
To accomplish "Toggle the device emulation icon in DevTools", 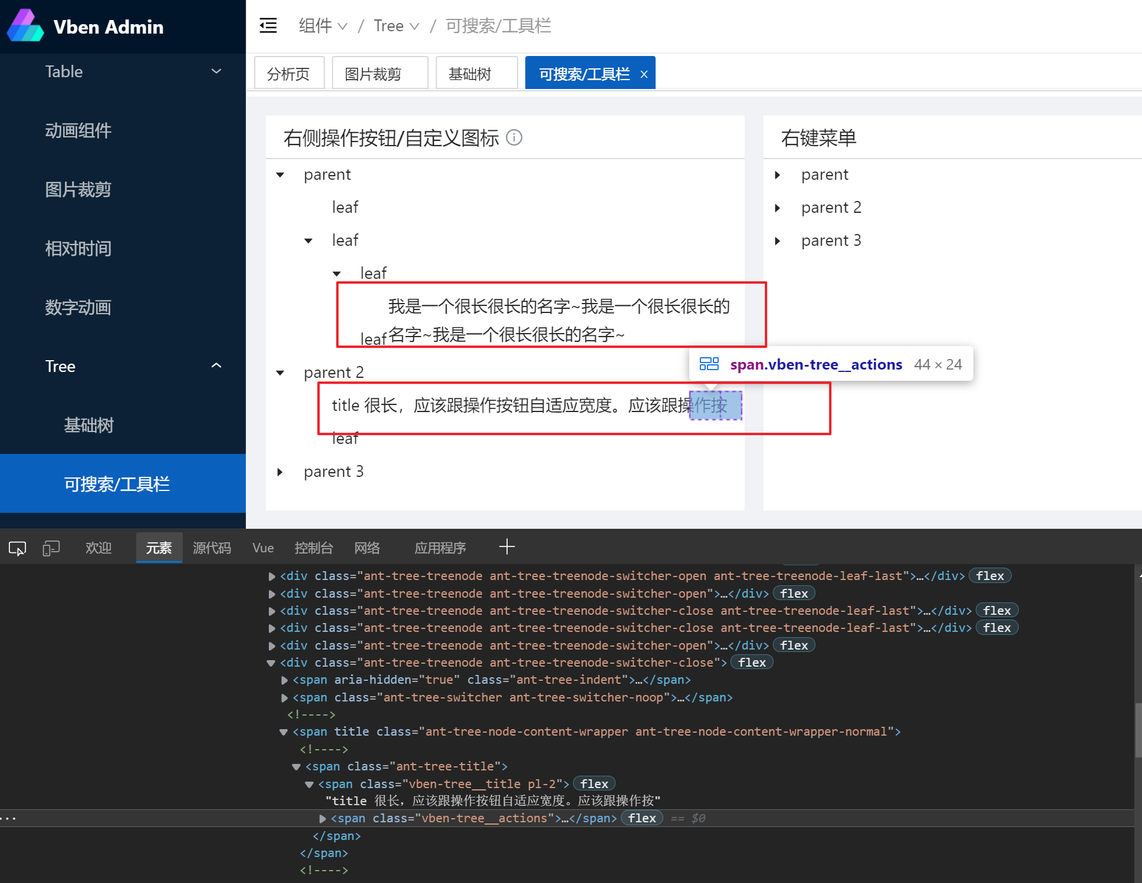I will 51,548.
